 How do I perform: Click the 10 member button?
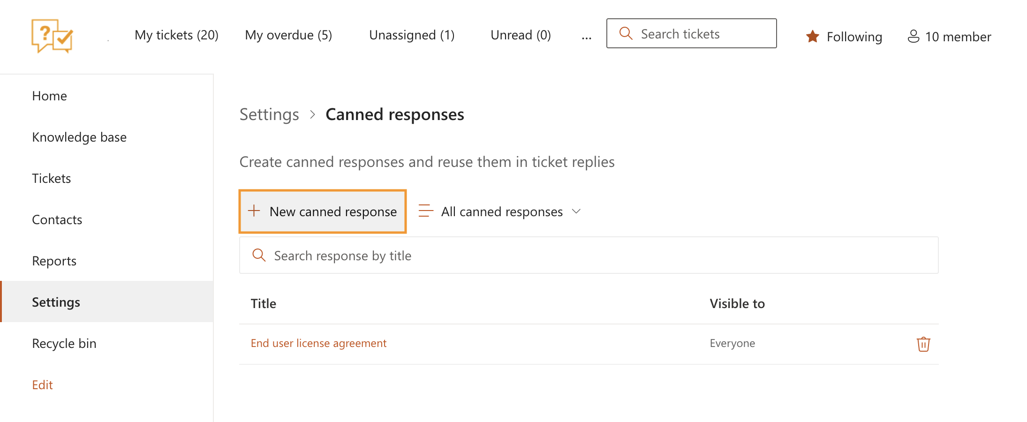point(949,37)
